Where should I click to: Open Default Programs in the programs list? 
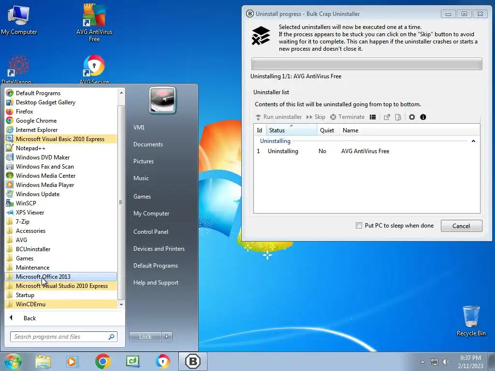[61, 93]
